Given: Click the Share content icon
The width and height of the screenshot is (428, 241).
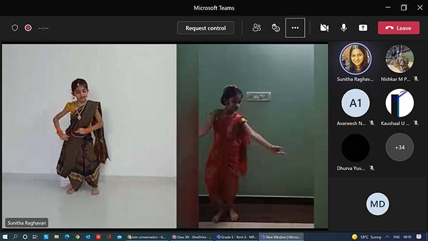Looking at the screenshot, I should pos(363,28).
